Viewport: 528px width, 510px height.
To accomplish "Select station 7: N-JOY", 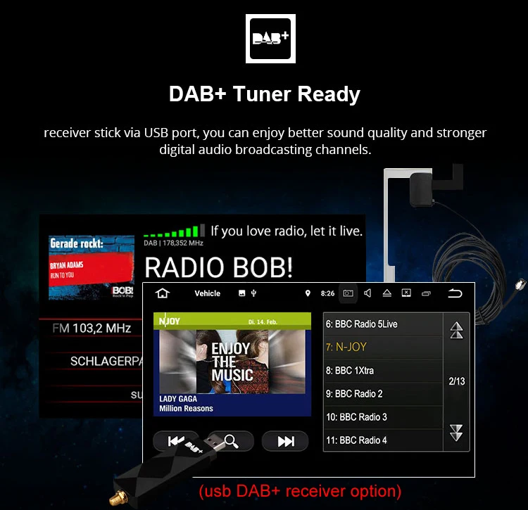I will [x=383, y=348].
